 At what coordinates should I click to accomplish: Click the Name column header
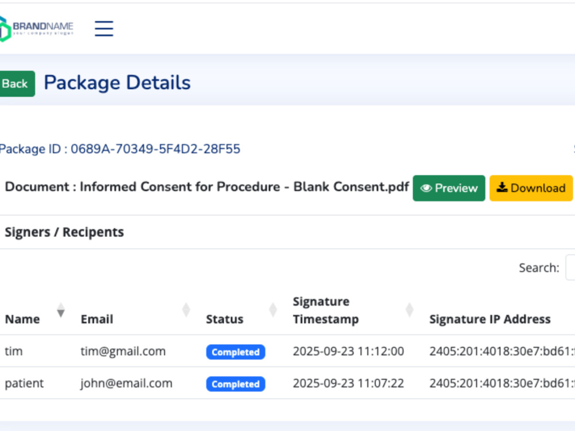pos(22,319)
